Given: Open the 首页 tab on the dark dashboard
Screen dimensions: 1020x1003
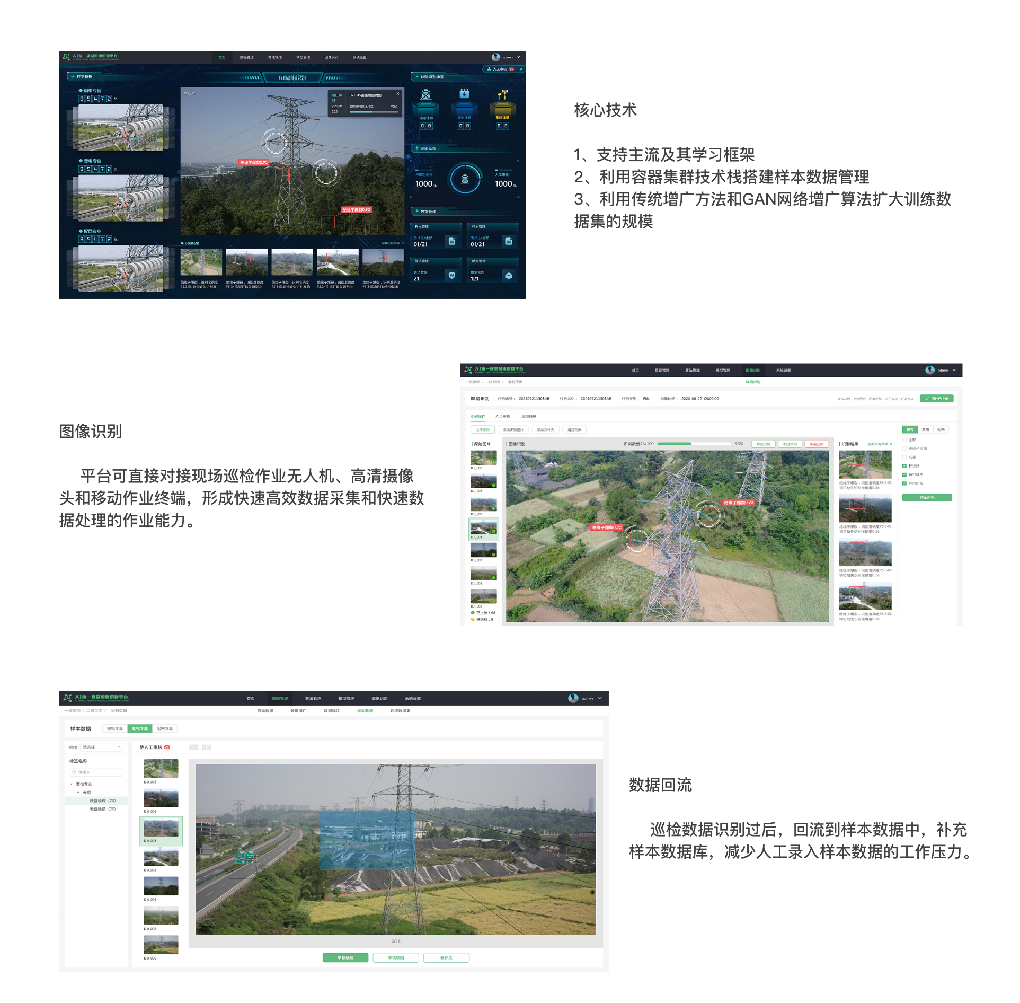Looking at the screenshot, I should click(x=222, y=57).
